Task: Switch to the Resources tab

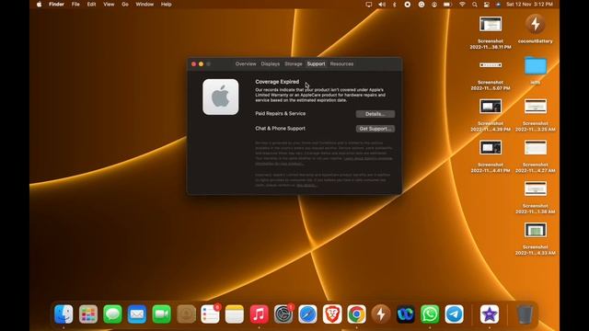Action: click(341, 63)
